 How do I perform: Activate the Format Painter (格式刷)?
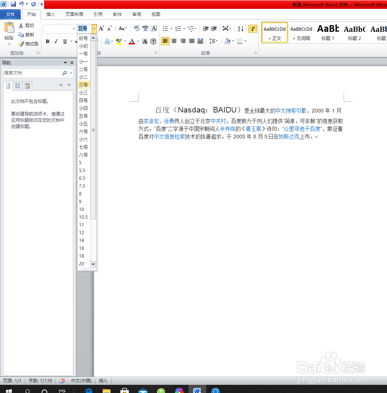tap(29, 44)
